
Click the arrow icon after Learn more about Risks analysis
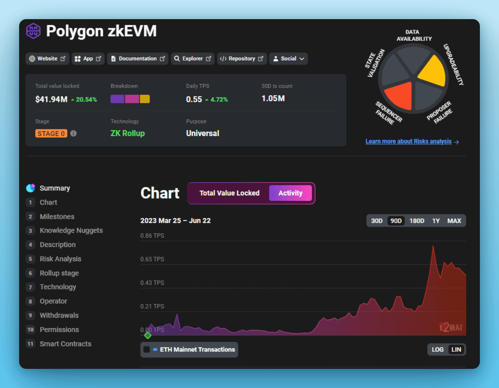(x=457, y=142)
